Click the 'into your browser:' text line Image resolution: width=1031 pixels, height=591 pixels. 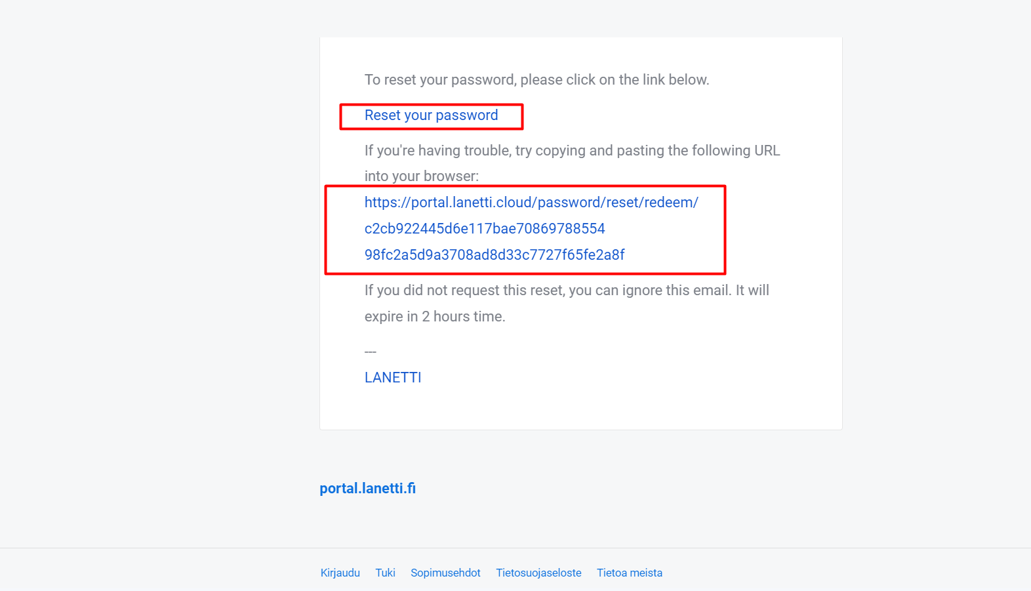click(x=422, y=176)
